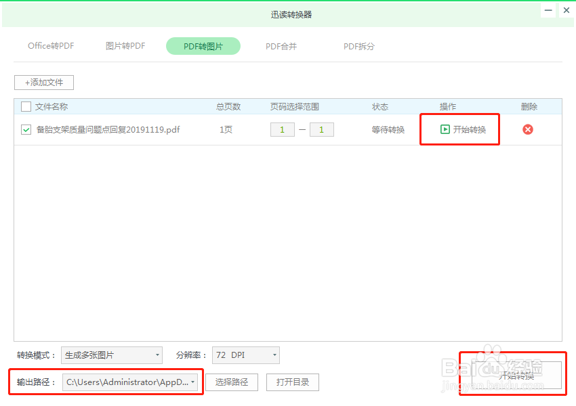Click the 删除 column header

pos(529,107)
